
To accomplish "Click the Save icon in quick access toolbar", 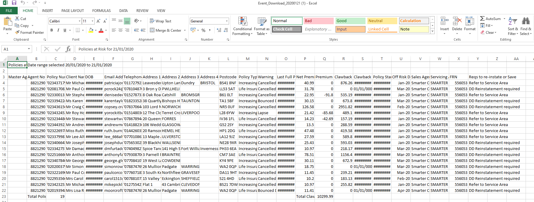I will (x=14, y=3).
